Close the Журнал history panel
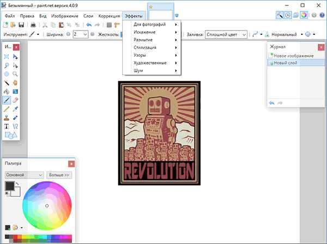Image resolution: width=327 pixels, height=244 pixels. pos(320,47)
